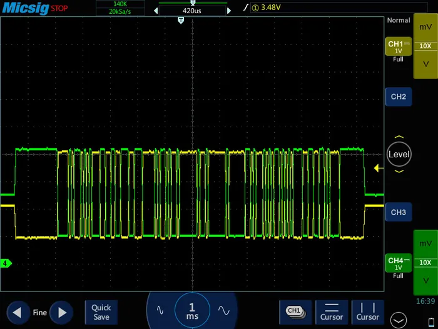Turn on channel CH3
The width and height of the screenshot is (438, 329).
coord(399,212)
